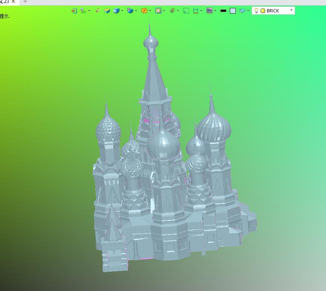The image size is (326, 291).
Task: Toggle the light bulb icon beside BRICK
Action: [x=256, y=11]
